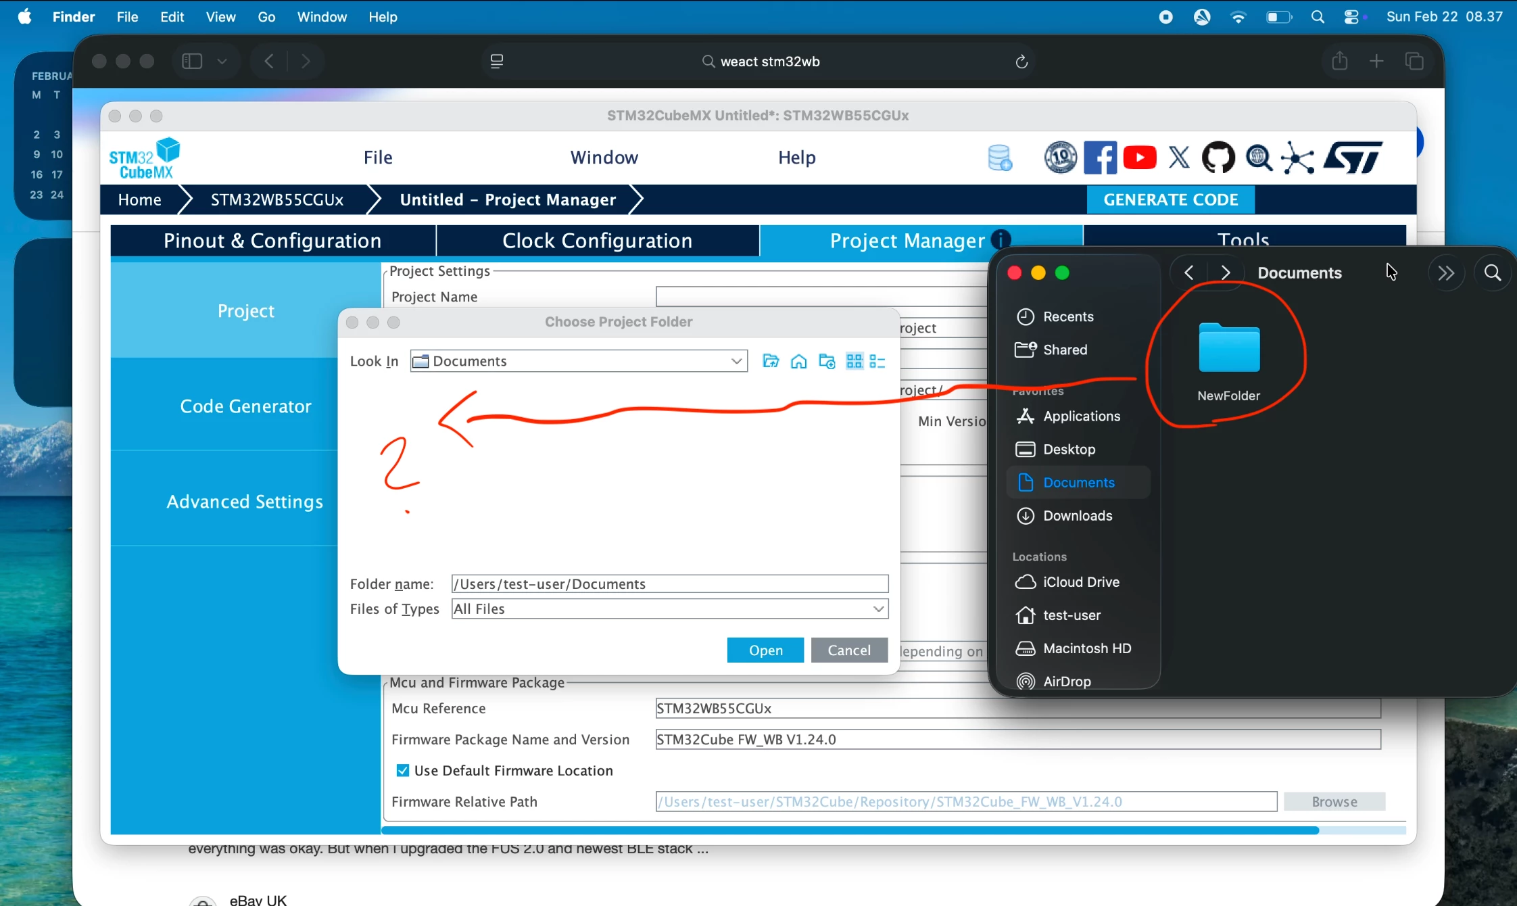Toggle Use Default Firmware Location checkbox
This screenshot has height=906, width=1517.
(x=403, y=770)
